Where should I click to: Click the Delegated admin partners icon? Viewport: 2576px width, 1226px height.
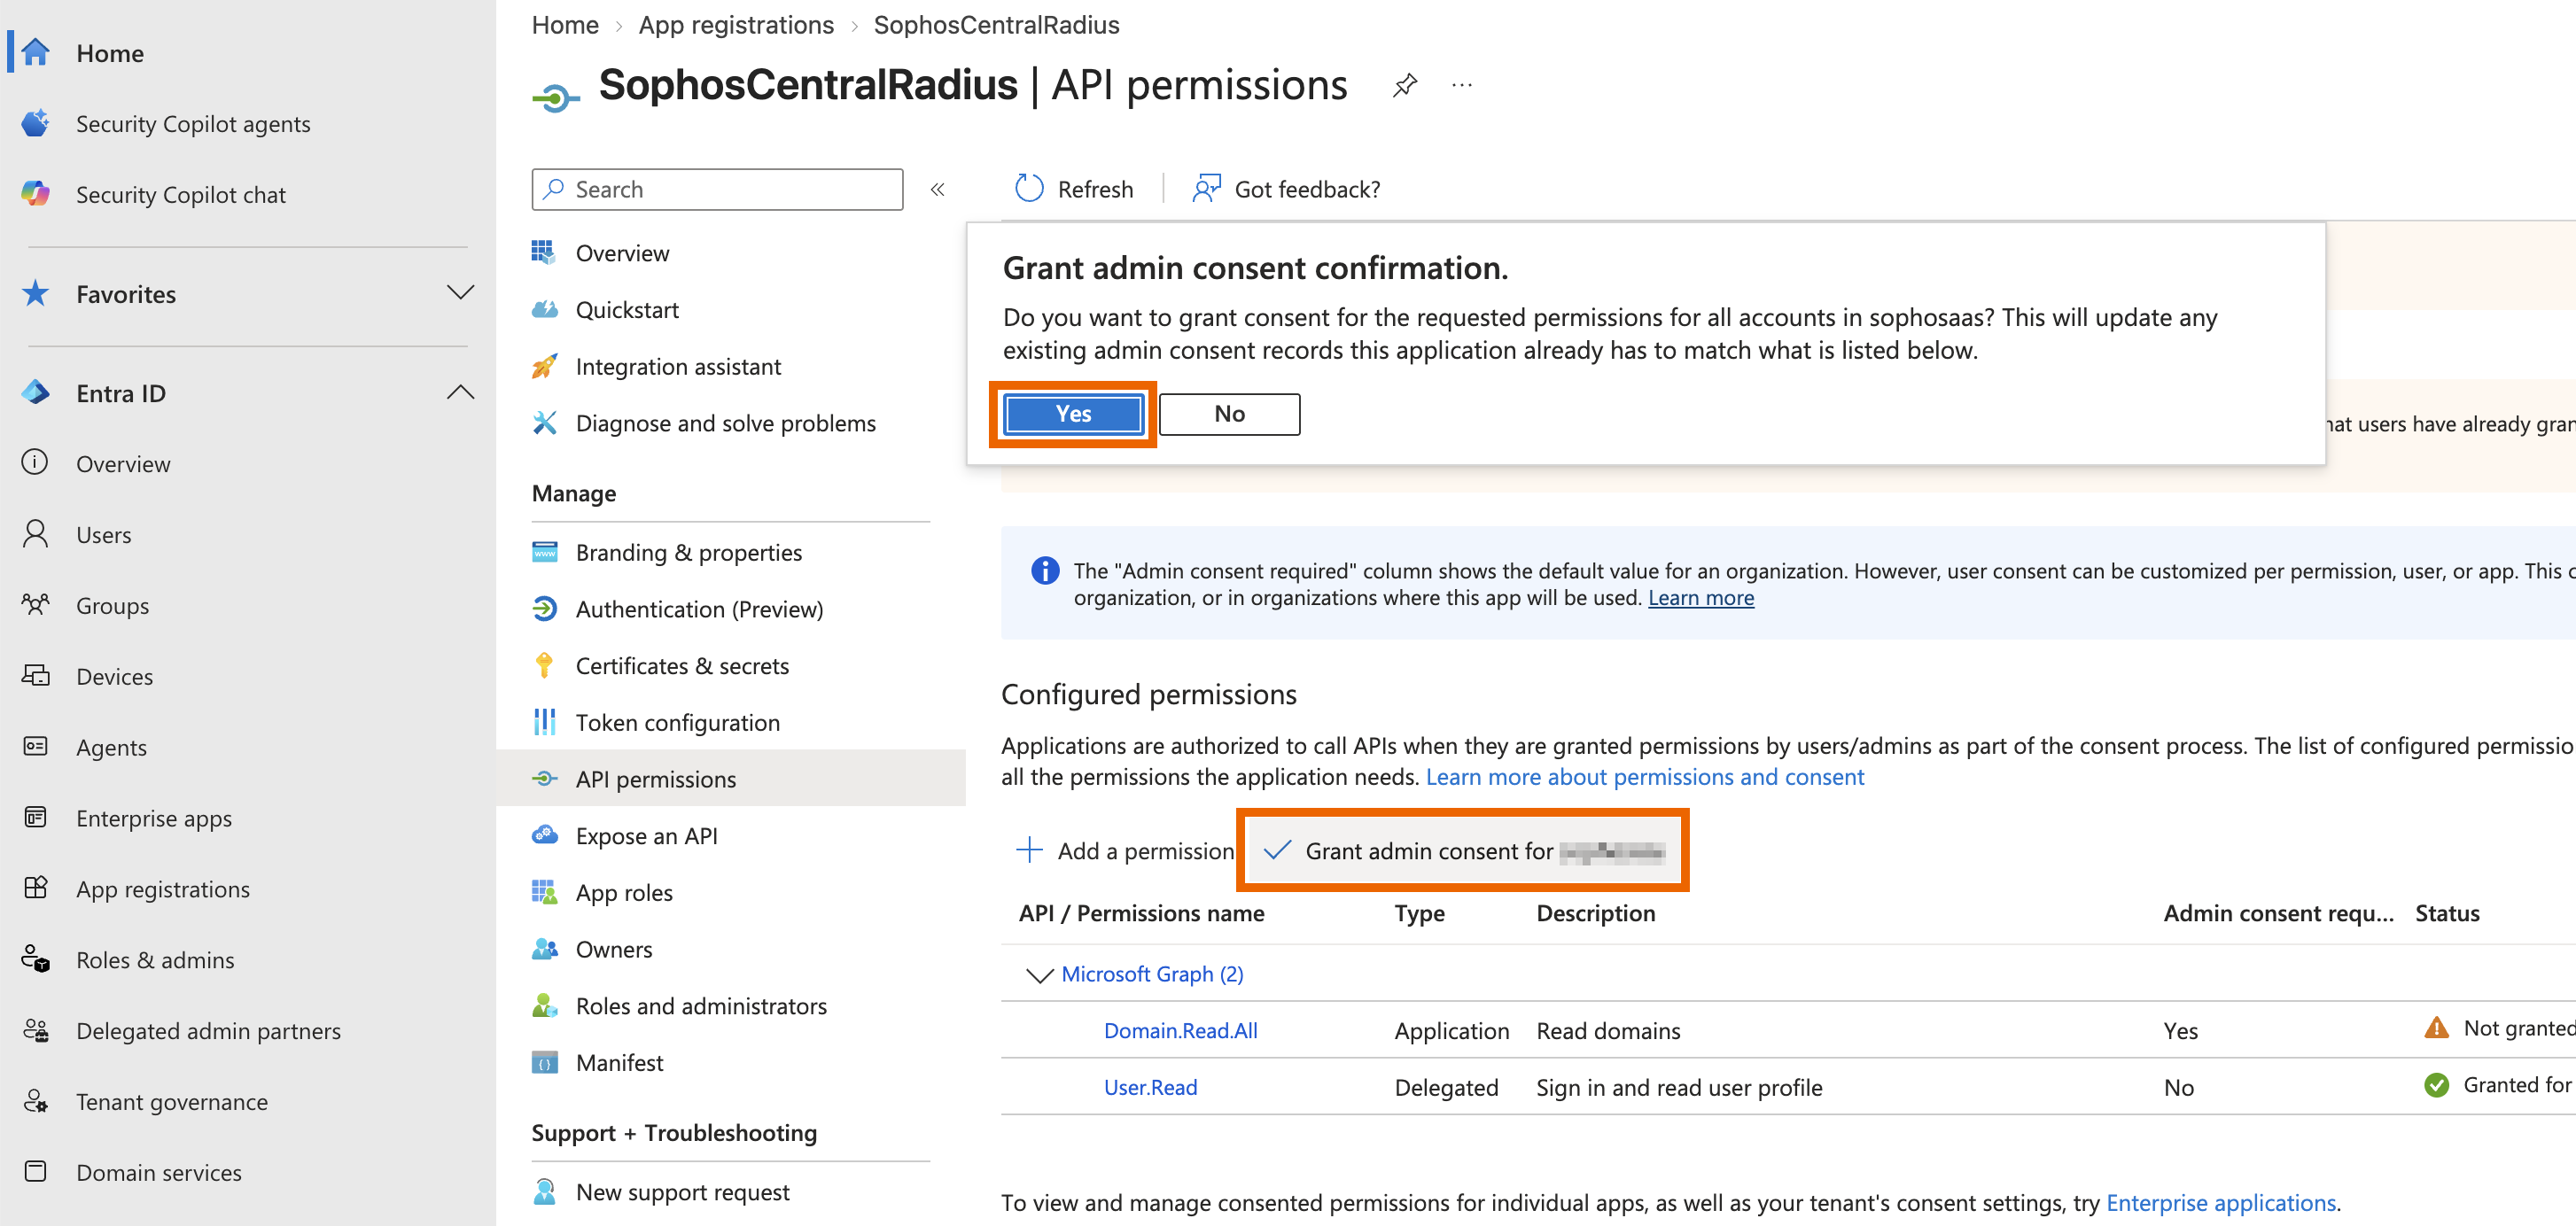point(36,1030)
